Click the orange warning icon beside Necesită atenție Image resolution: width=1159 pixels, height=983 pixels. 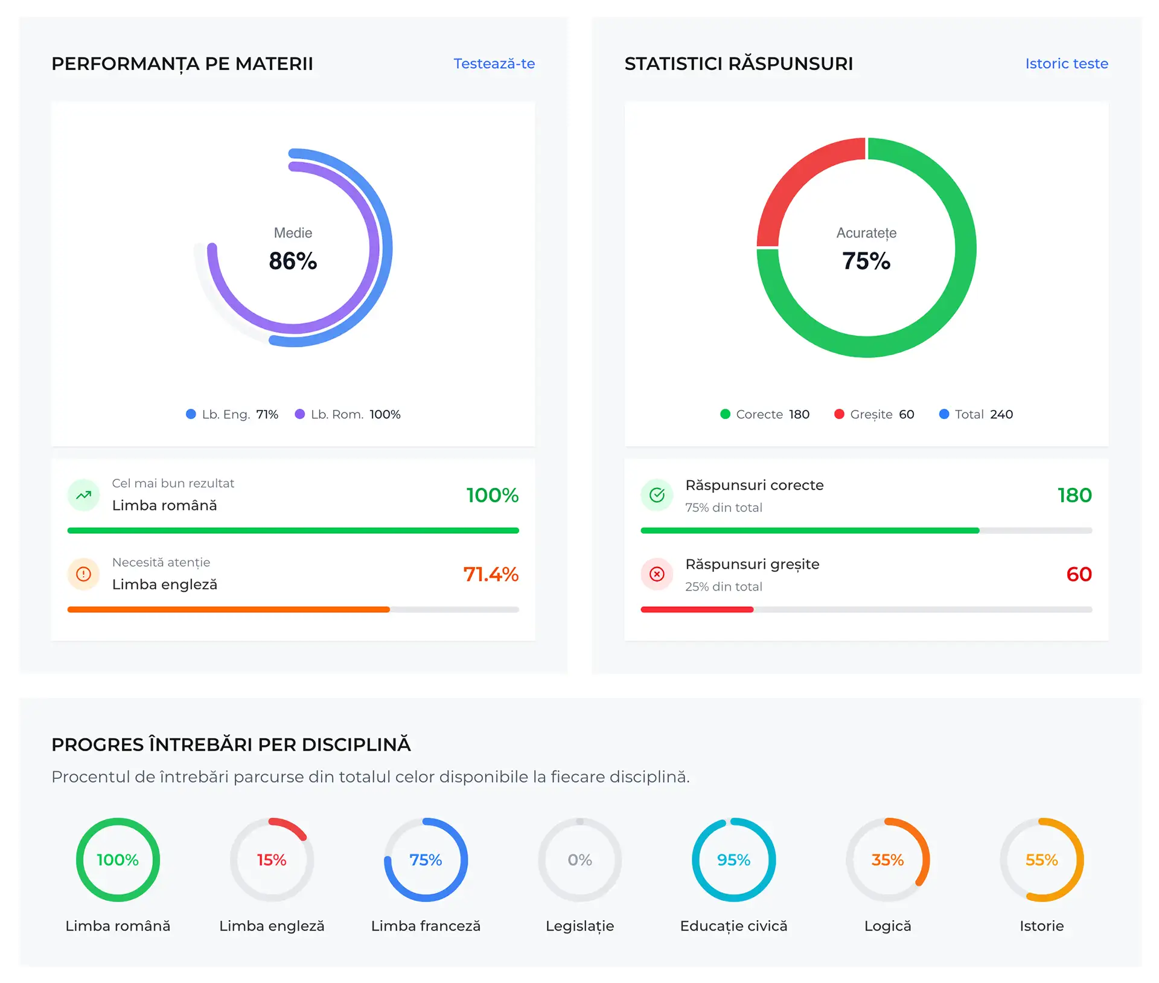coord(84,574)
